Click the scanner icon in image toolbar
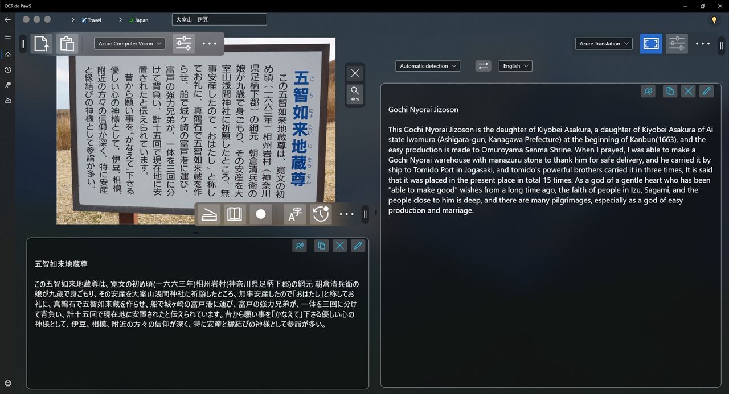The image size is (729, 394). click(209, 214)
